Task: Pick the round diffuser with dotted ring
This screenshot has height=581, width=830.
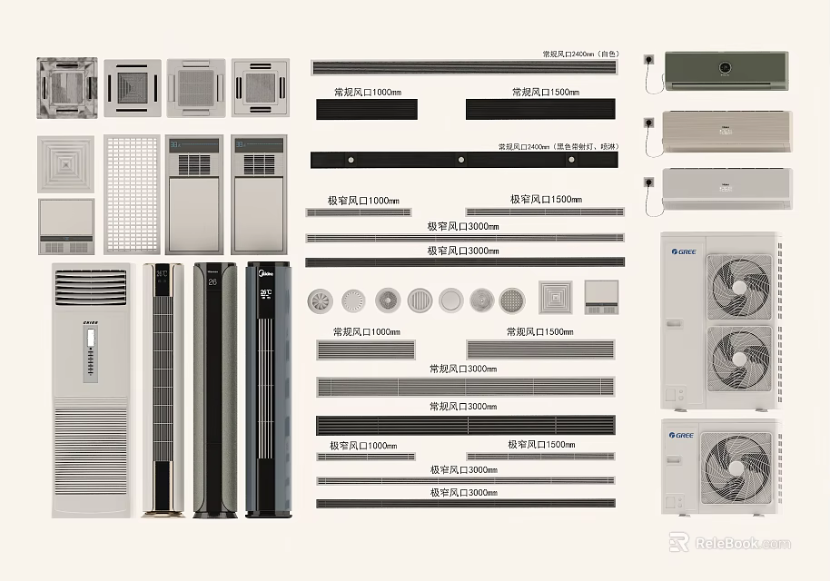Action: (x=353, y=301)
